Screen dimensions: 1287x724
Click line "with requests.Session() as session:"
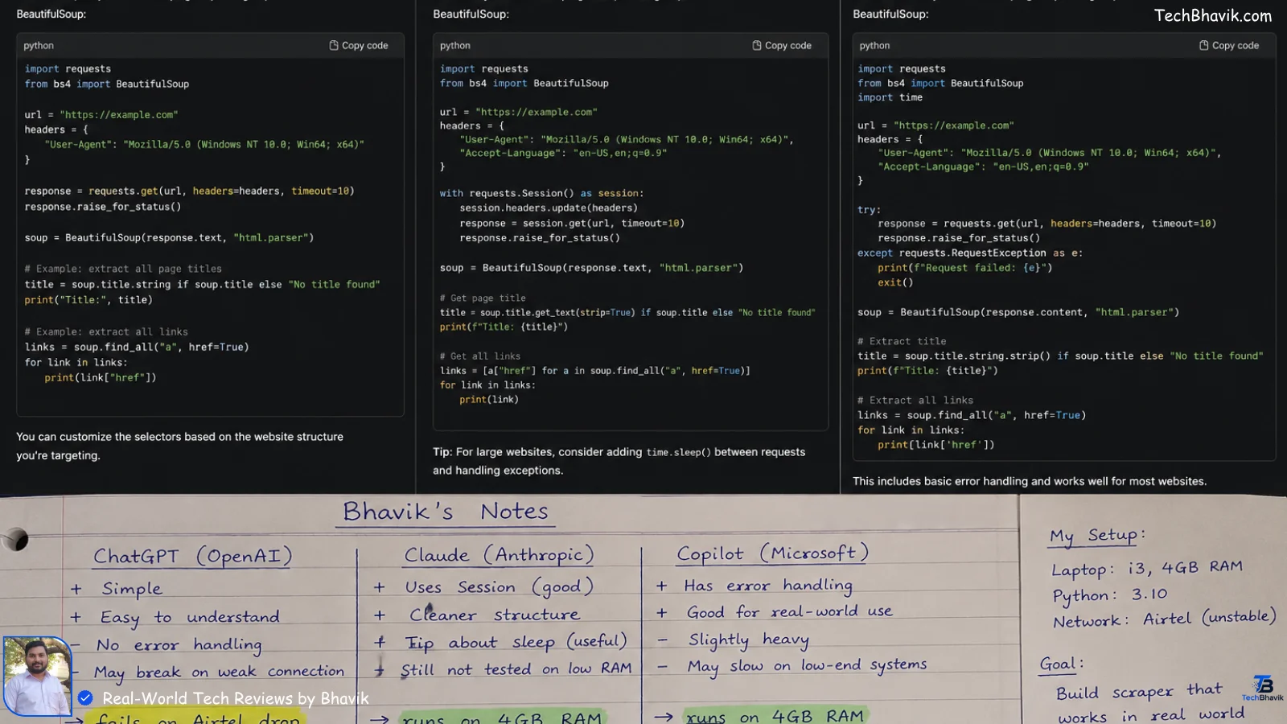point(541,193)
